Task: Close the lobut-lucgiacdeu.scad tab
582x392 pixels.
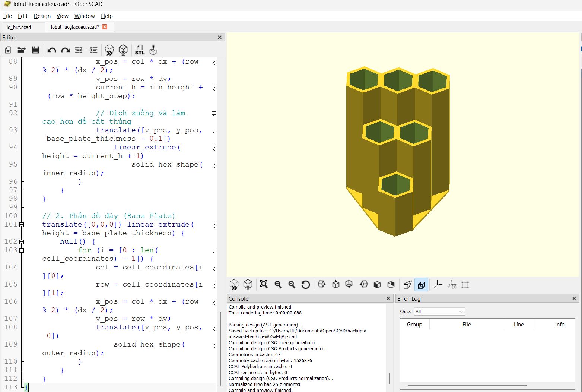Action: point(105,27)
